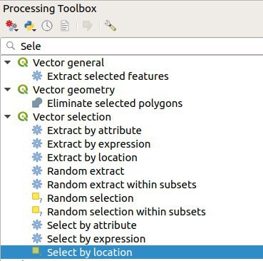
Task: Open the Results Viewer document icon
Action: (x=65, y=26)
